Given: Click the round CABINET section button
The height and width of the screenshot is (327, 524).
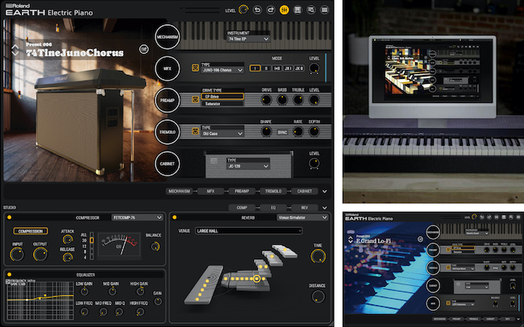Looking at the screenshot, I should click(168, 162).
